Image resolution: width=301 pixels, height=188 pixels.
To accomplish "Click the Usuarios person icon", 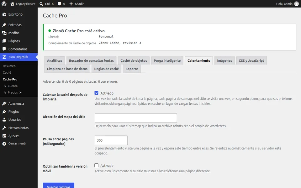I will pos(4,119).
